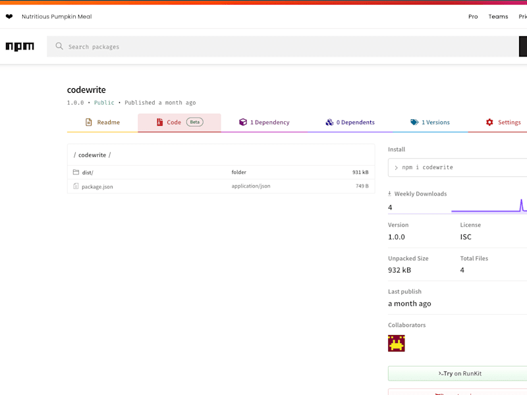This screenshot has height=395, width=527.
Task: Click the install command chevron icon
Action: (397, 168)
